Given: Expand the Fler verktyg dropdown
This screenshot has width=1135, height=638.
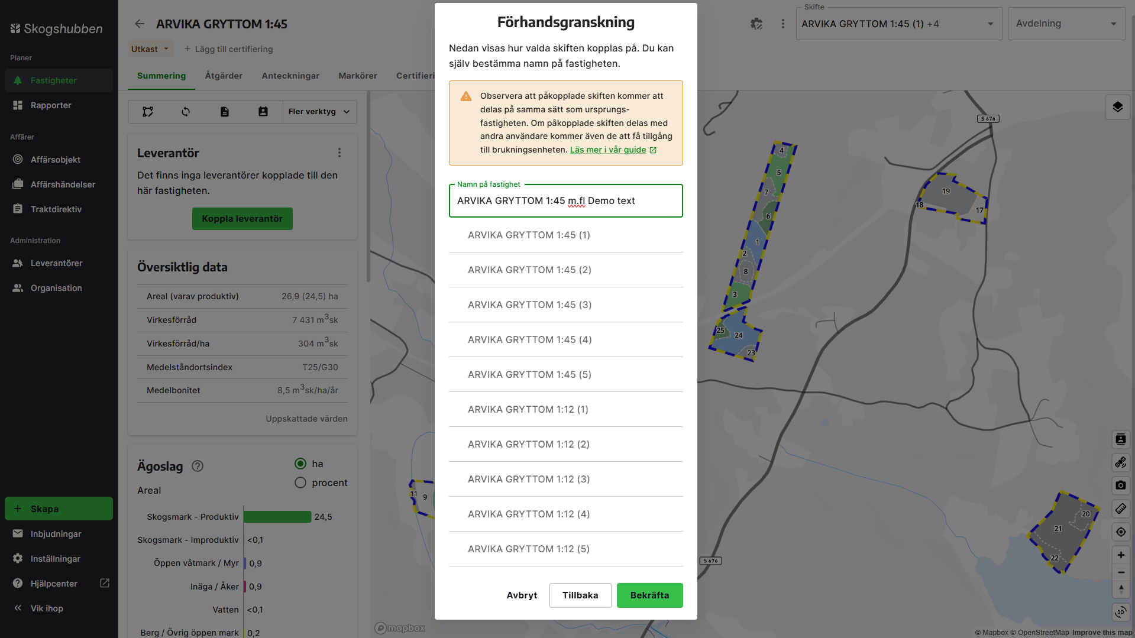Looking at the screenshot, I should click(x=318, y=111).
